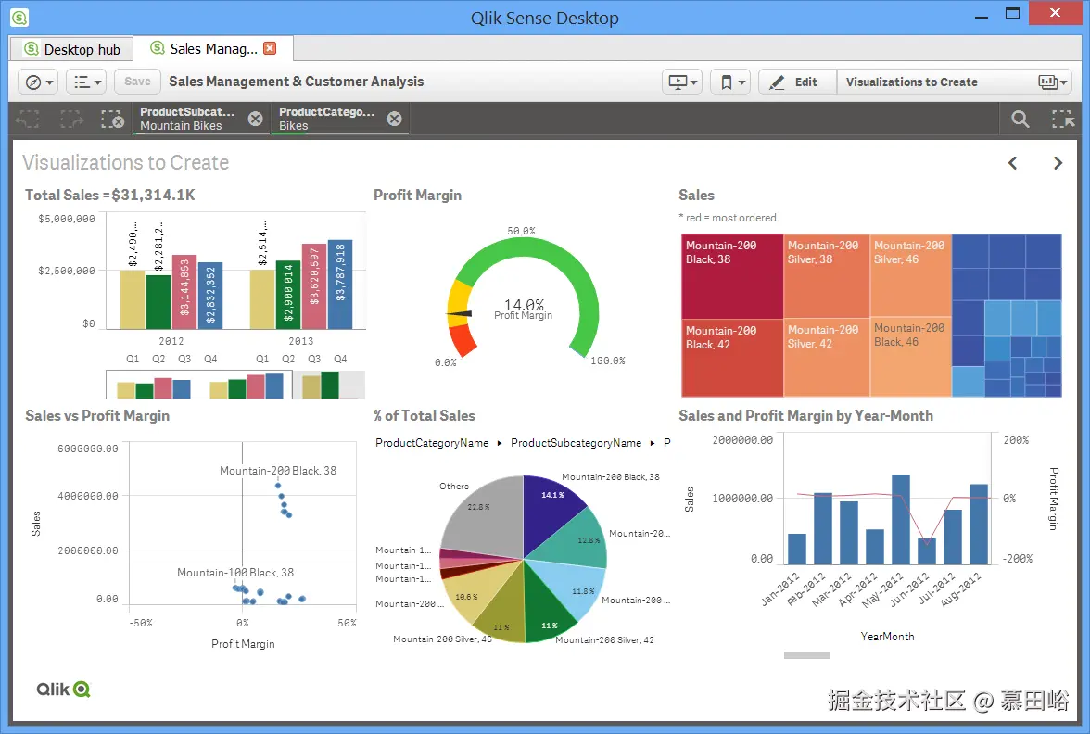1090x734 pixels.
Task: Click the Edit button
Action: (x=797, y=82)
